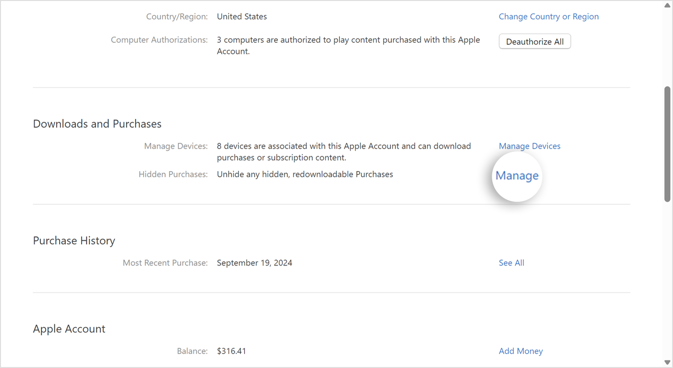
Task: See All purchase history
Action: click(511, 263)
